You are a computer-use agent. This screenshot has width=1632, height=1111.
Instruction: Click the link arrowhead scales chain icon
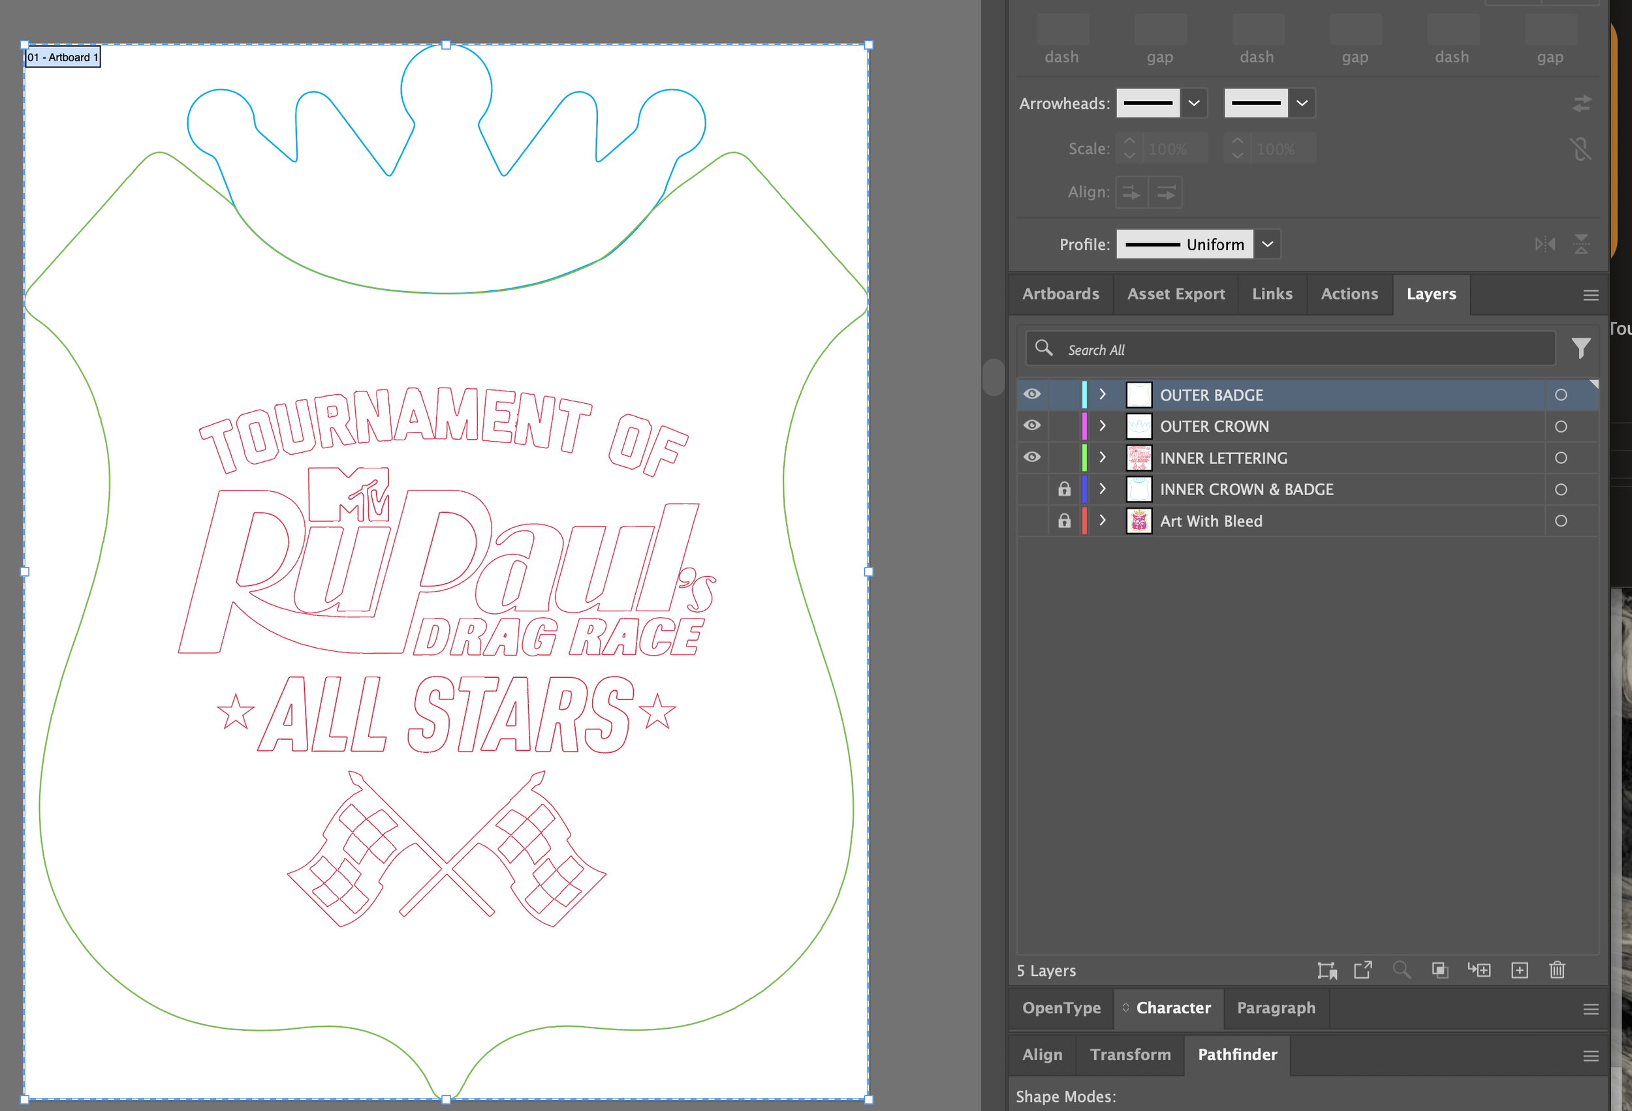tap(1580, 149)
